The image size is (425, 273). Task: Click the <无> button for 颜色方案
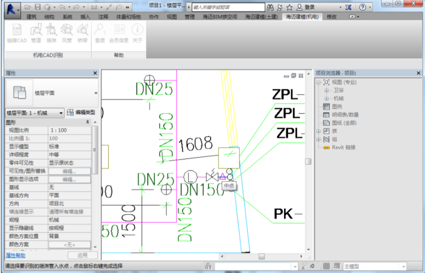click(70, 244)
